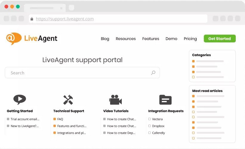Viewport: 245px width, 149px height.
Task: Click the Video Tutorials camera icon
Action: pos(115,100)
